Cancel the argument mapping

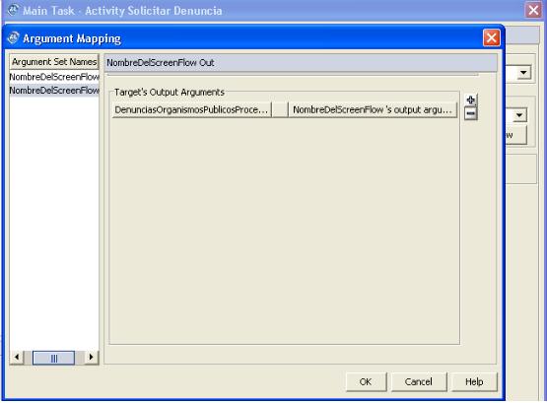418,381
